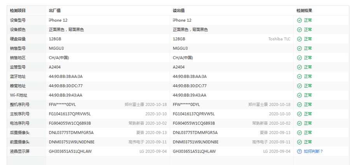Click the green check icon in 蜂窝地址 row
Viewport: 350px width, 165px height.
click(x=299, y=86)
